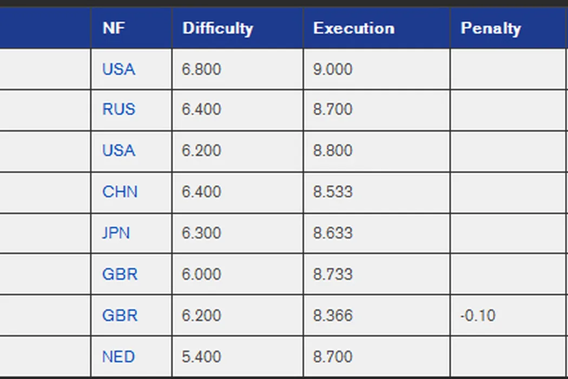Click the NF column header
The height and width of the screenshot is (379, 568).
(113, 28)
